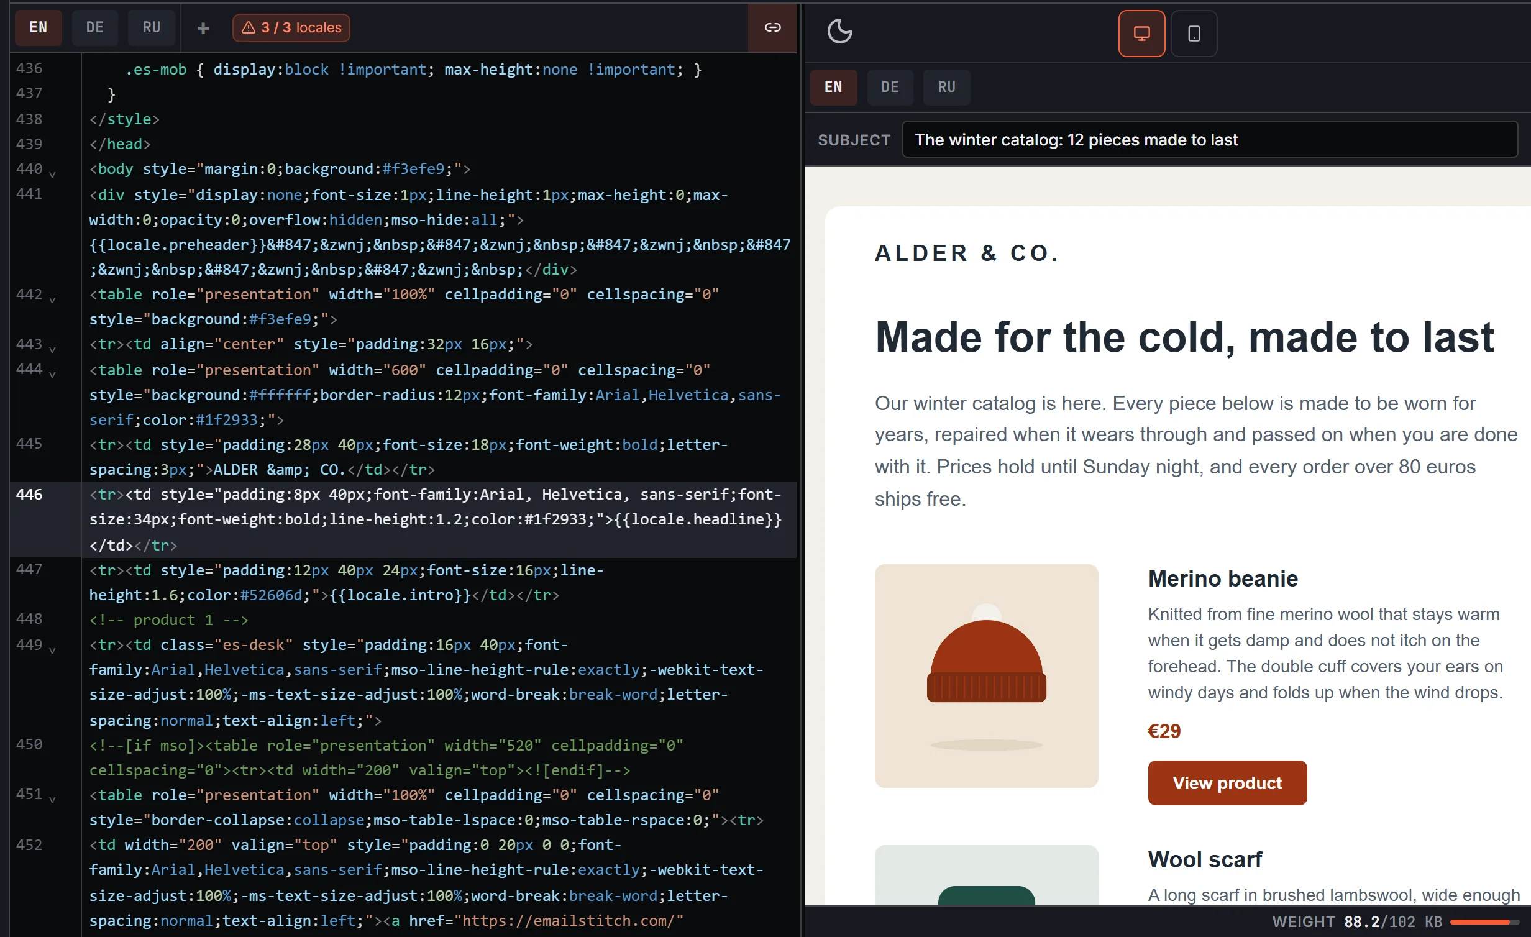Click the ALDER & CO. logo text in the preview
The height and width of the screenshot is (937, 1531).
[x=967, y=253]
